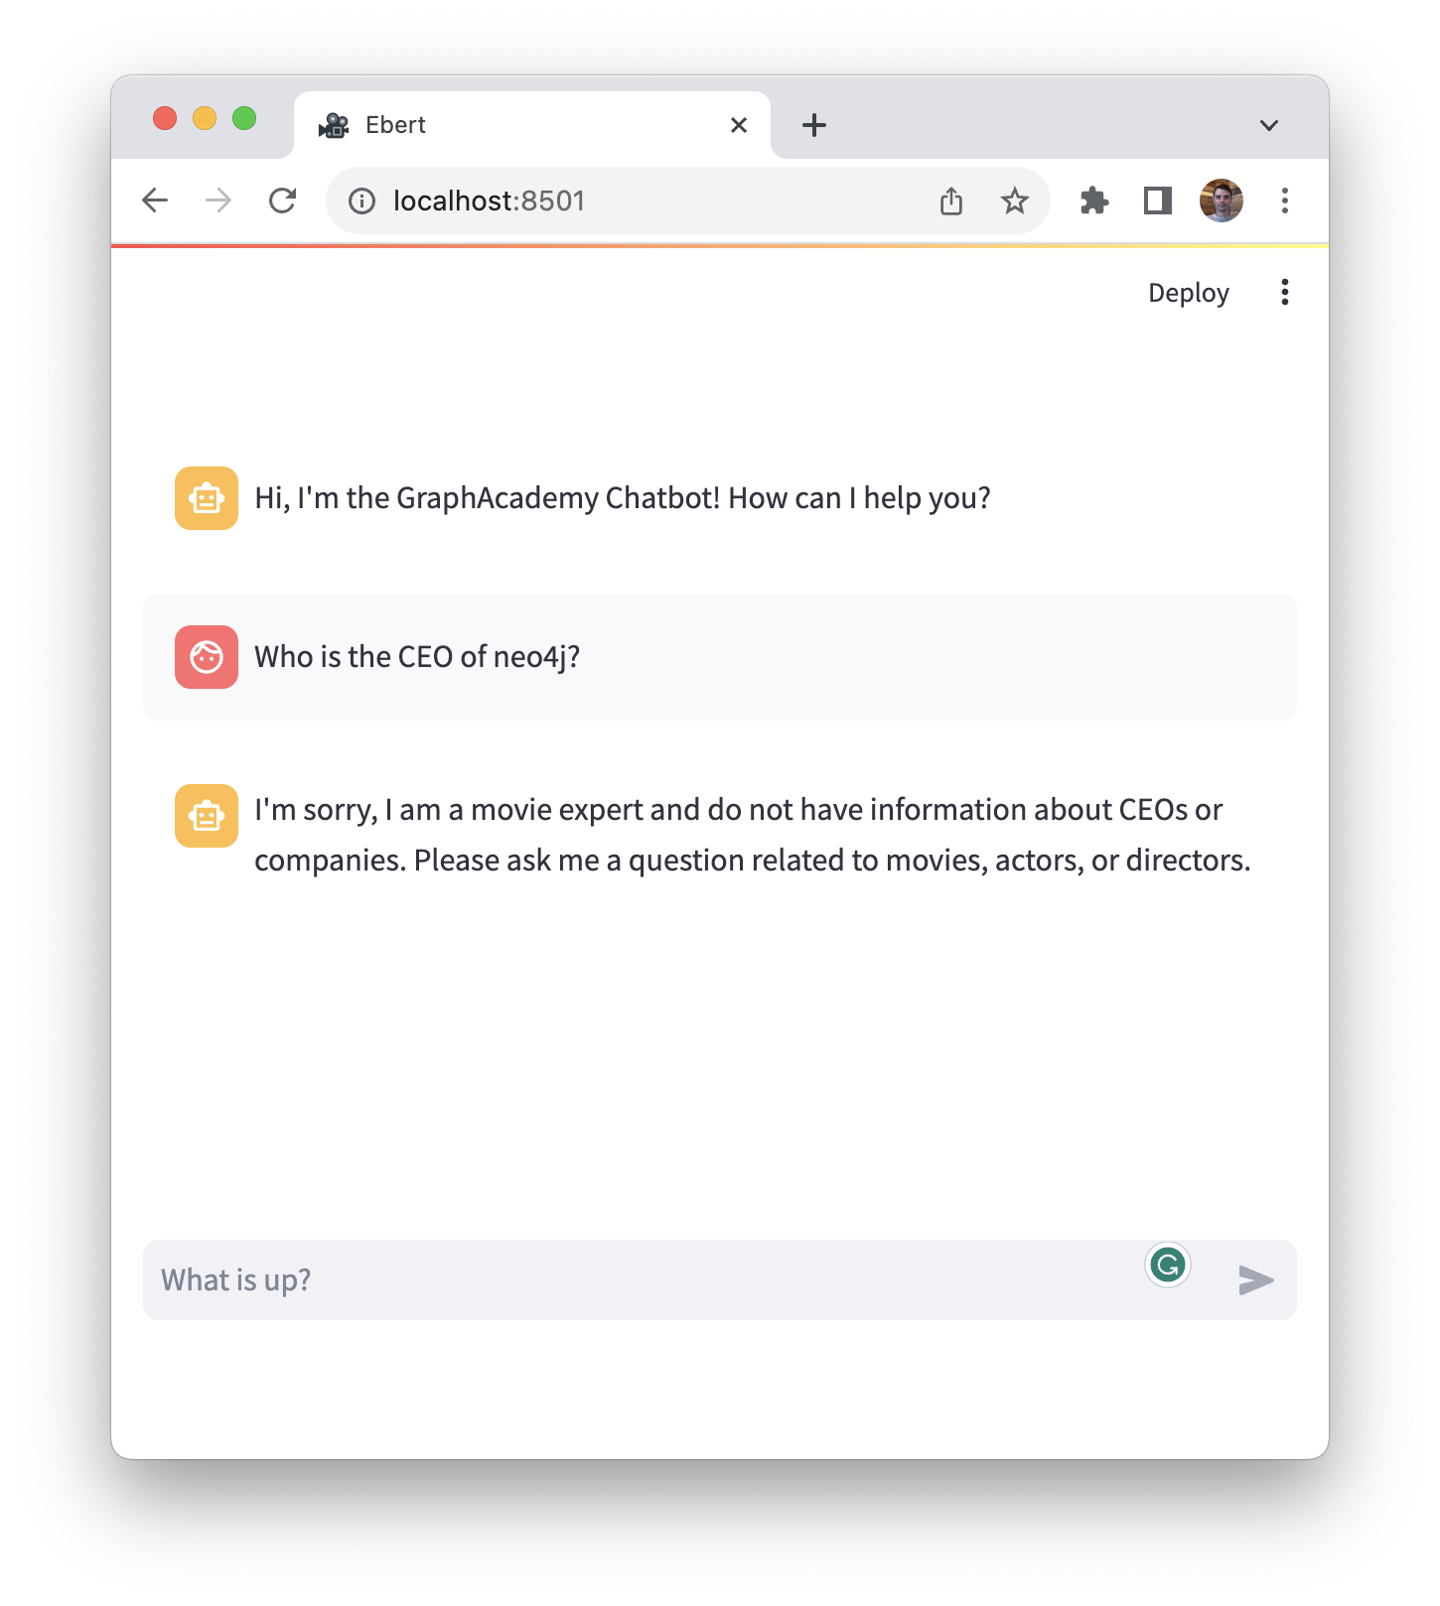1440x1606 pixels.
Task: Open Chrome's three-dot settings menu
Action: pos(1284,201)
